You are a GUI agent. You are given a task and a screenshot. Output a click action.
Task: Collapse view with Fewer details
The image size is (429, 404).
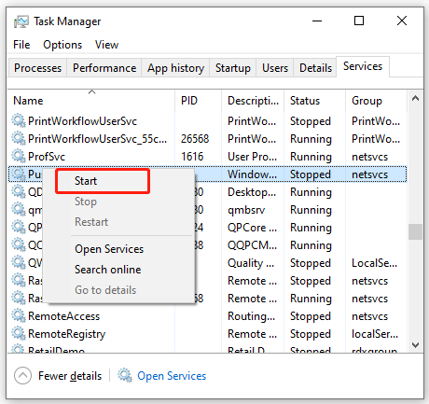click(70, 376)
